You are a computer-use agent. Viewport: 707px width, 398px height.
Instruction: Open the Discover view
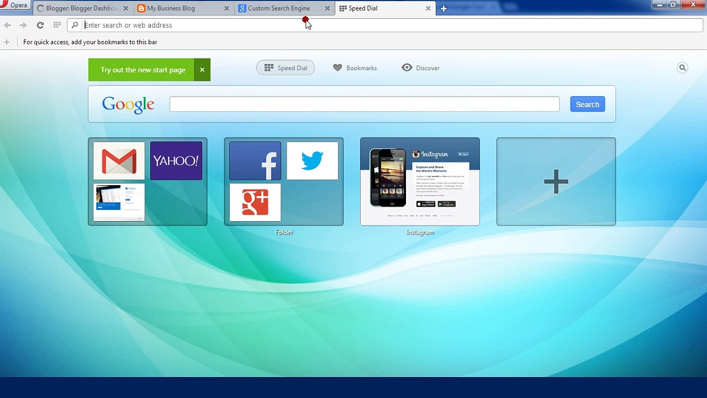pos(420,68)
